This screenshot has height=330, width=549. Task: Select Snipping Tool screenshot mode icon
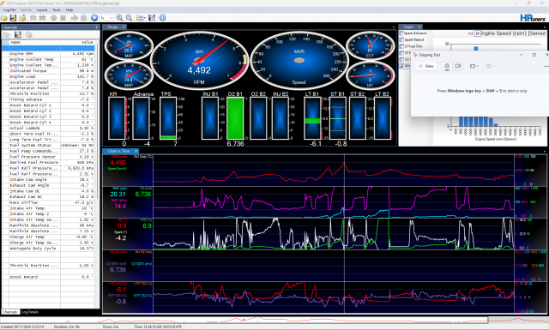coord(447,66)
